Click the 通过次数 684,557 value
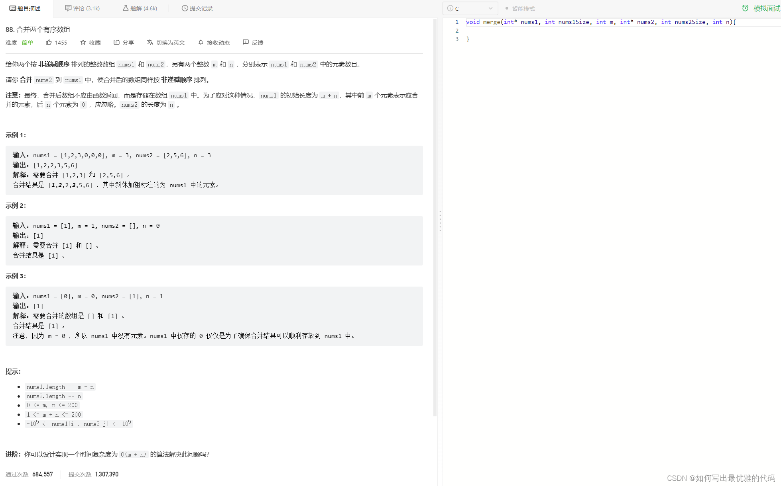Viewport: 781px width, 486px height. [x=43, y=474]
